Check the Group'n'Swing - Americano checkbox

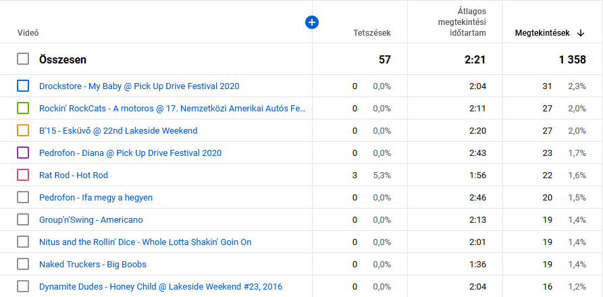(x=23, y=219)
